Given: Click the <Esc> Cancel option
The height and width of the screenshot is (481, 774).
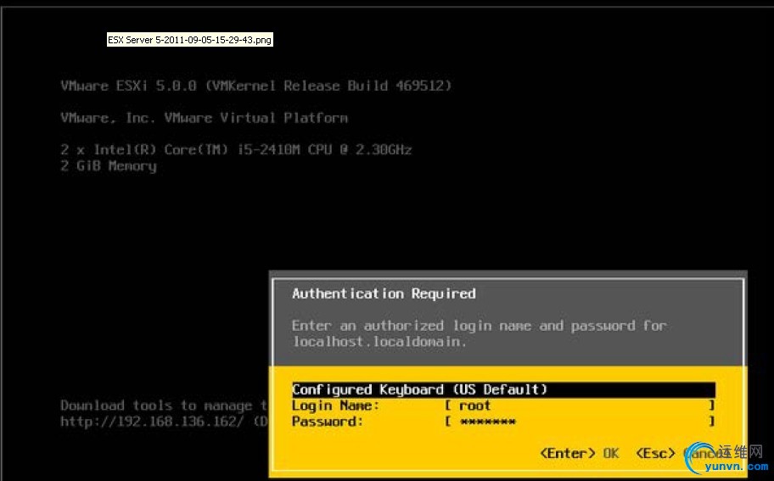Looking at the screenshot, I should (x=681, y=453).
